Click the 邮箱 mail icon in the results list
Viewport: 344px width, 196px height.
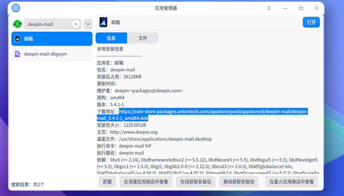[17, 39]
